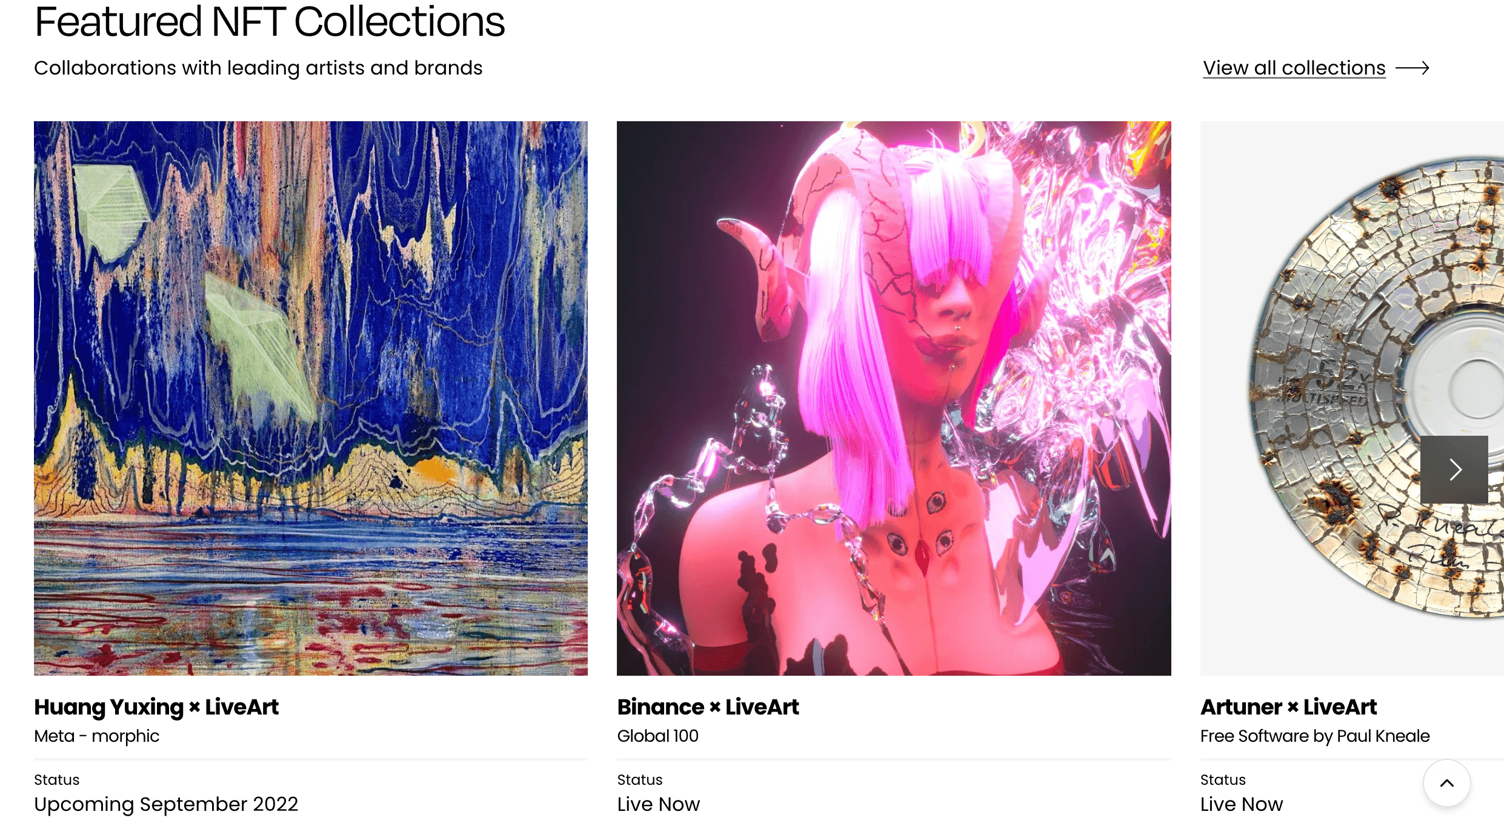The height and width of the screenshot is (823, 1504).
Task: Click the arrow beside View all collections
Action: pyautogui.click(x=1412, y=68)
